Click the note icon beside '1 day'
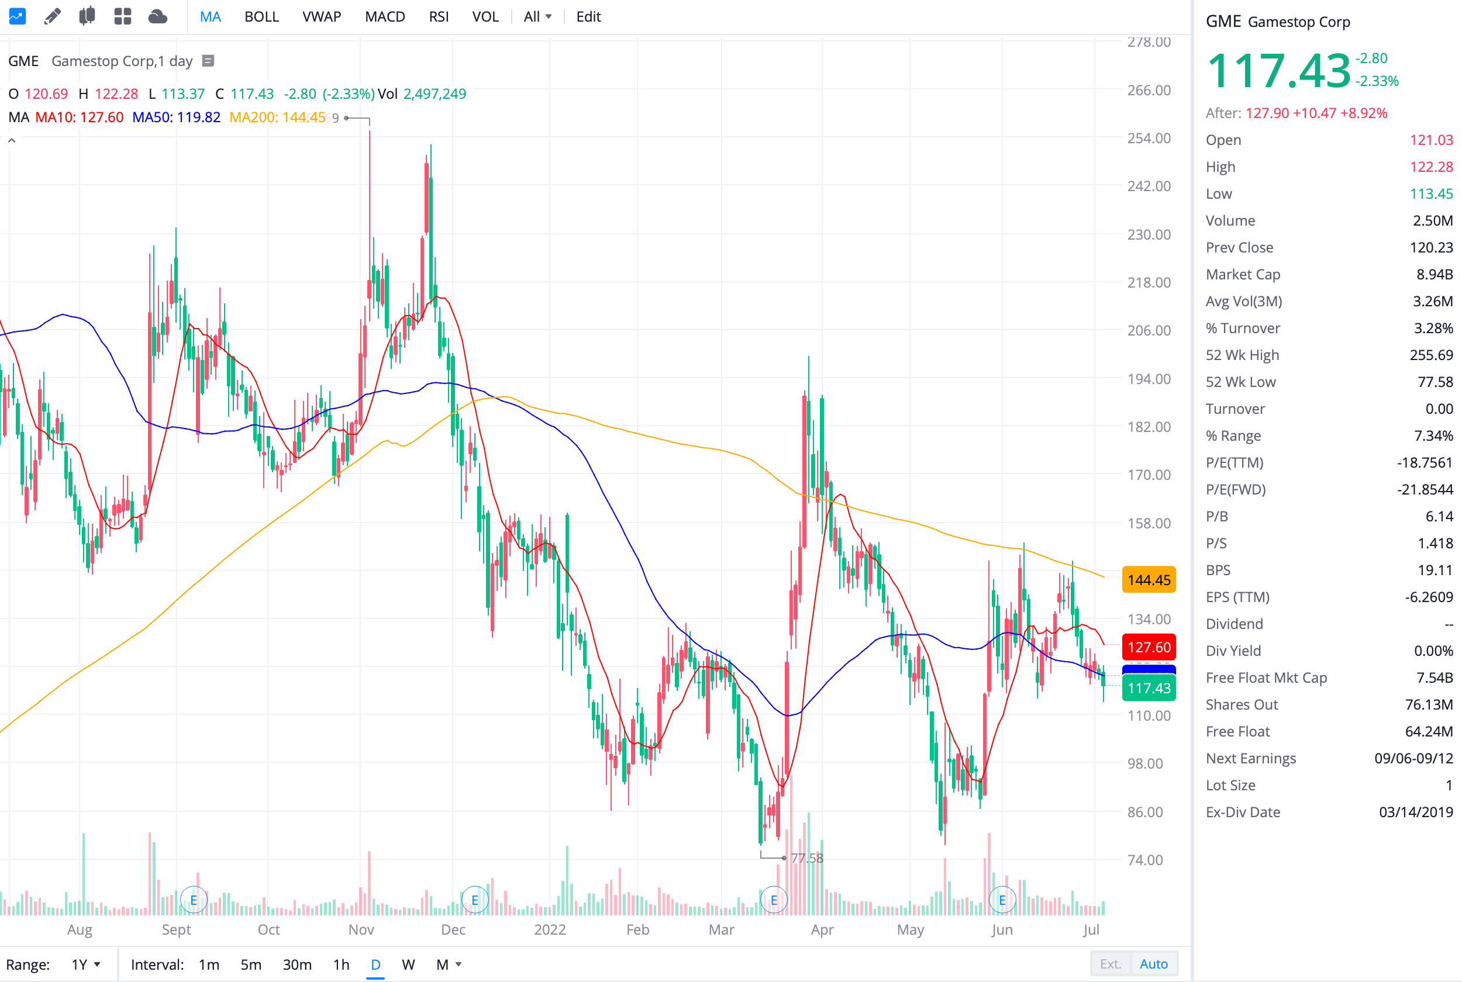This screenshot has width=1462, height=982. tap(209, 61)
